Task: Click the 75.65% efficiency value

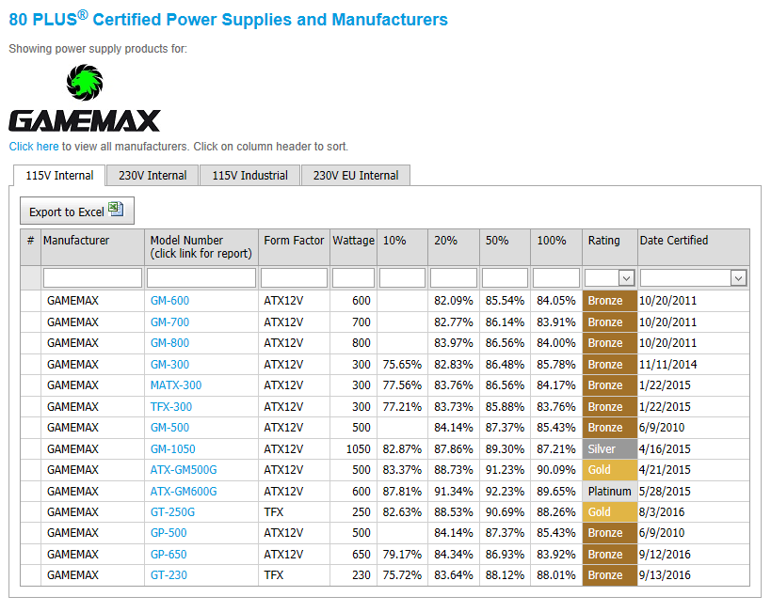Action: 402,365
